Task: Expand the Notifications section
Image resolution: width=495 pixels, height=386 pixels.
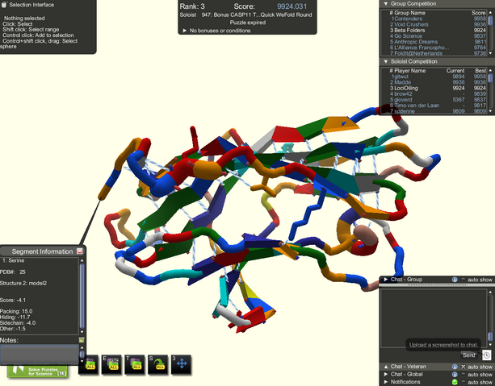Action: (385, 382)
